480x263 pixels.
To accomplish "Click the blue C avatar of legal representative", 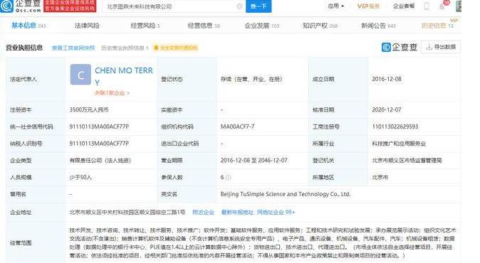I will (80, 75).
